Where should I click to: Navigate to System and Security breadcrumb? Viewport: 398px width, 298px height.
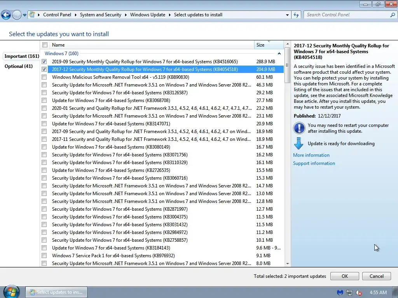coord(101,15)
